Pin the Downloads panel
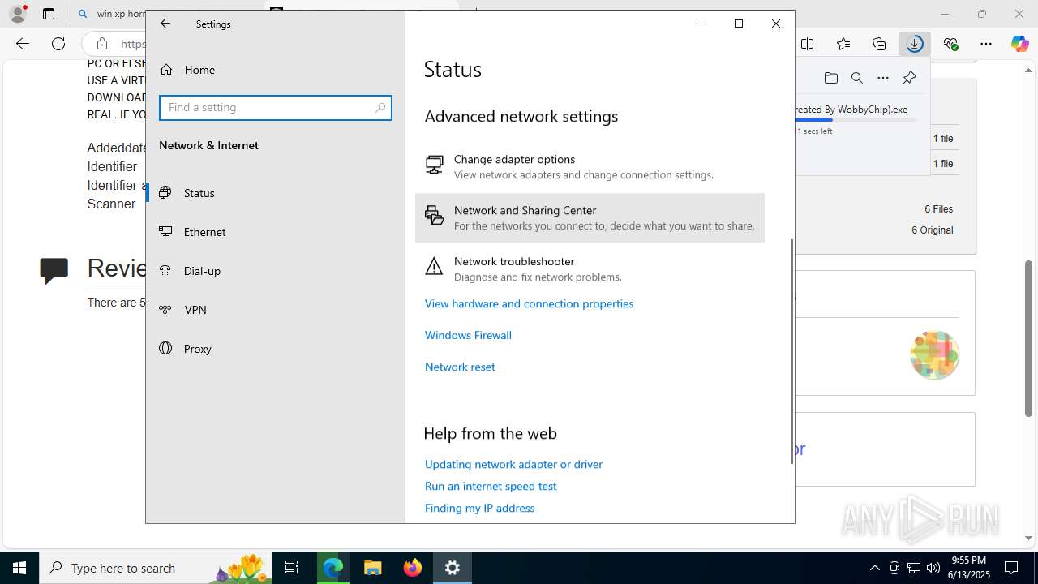The height and width of the screenshot is (584, 1038). (909, 78)
